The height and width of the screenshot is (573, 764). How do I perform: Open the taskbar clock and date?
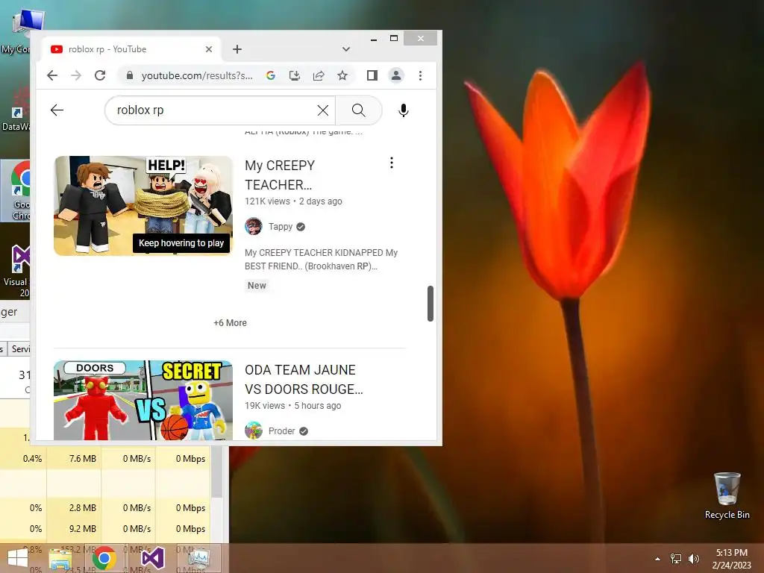click(731, 559)
